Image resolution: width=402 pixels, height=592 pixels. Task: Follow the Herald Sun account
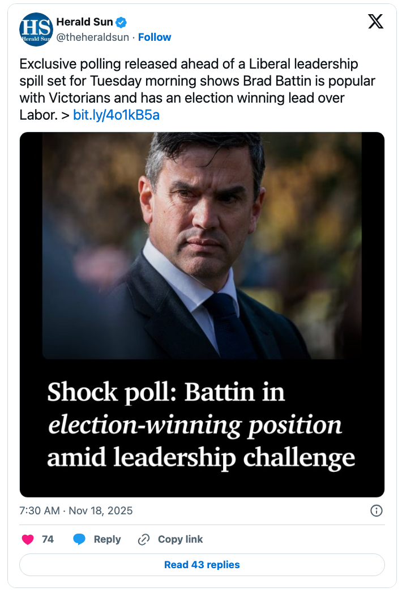[x=155, y=37]
